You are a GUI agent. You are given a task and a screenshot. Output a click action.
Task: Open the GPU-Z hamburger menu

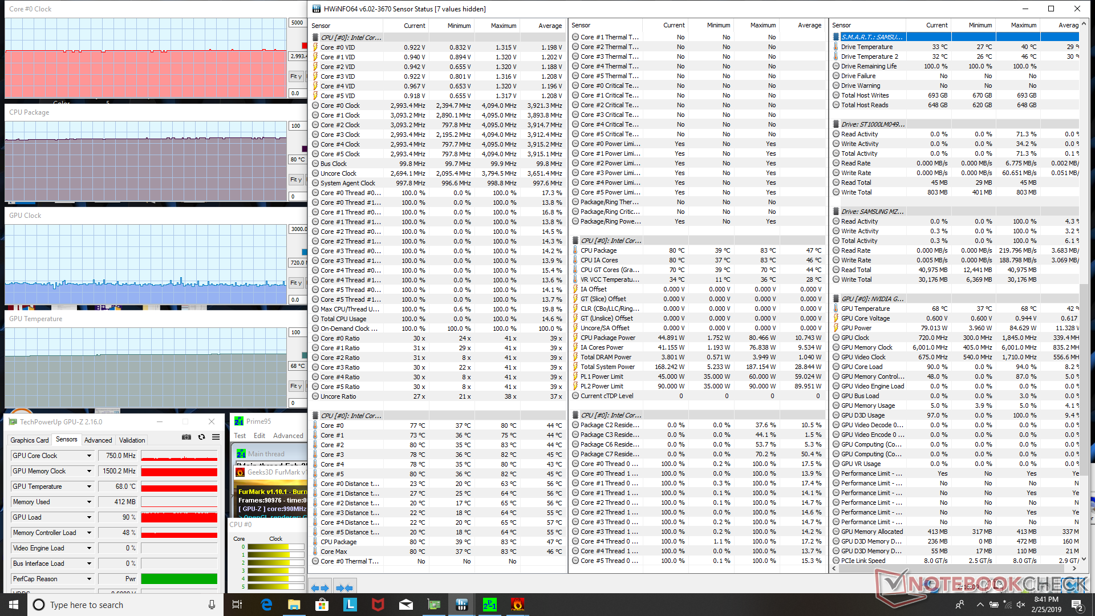(x=216, y=437)
